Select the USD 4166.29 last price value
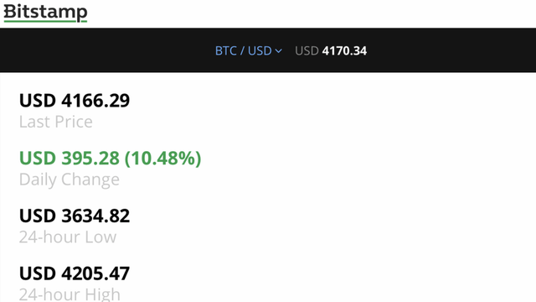The width and height of the screenshot is (536, 302). pyautogui.click(x=75, y=101)
